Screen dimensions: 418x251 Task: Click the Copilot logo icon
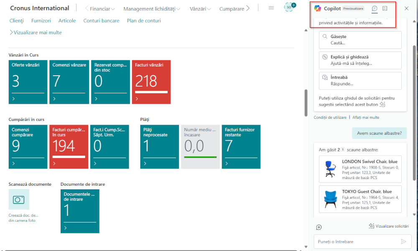click(x=318, y=8)
